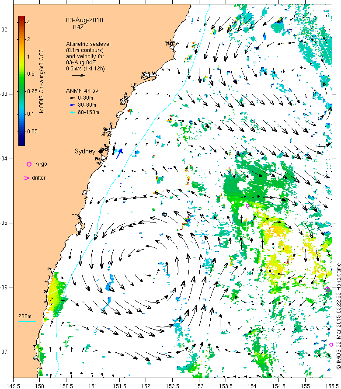Click the magenta drifter legend symbol
The width and height of the screenshot is (341, 389).
pyautogui.click(x=27, y=178)
